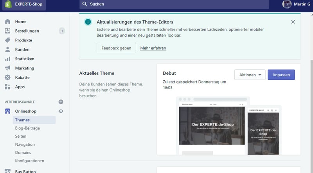
Task: Click the Anpassen button
Action: (281, 75)
